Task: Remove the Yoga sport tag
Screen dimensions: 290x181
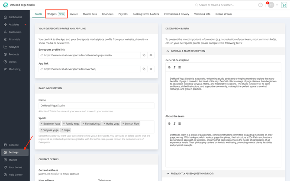Action: coord(62,130)
